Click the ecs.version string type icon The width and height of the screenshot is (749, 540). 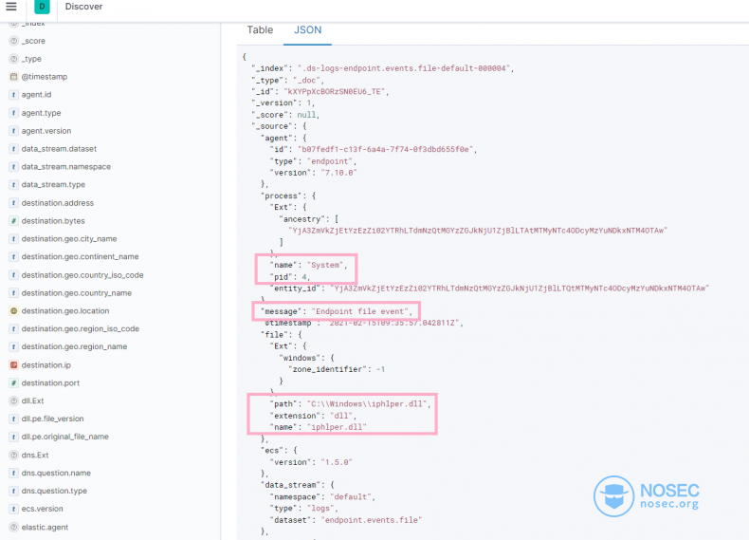tap(14, 509)
